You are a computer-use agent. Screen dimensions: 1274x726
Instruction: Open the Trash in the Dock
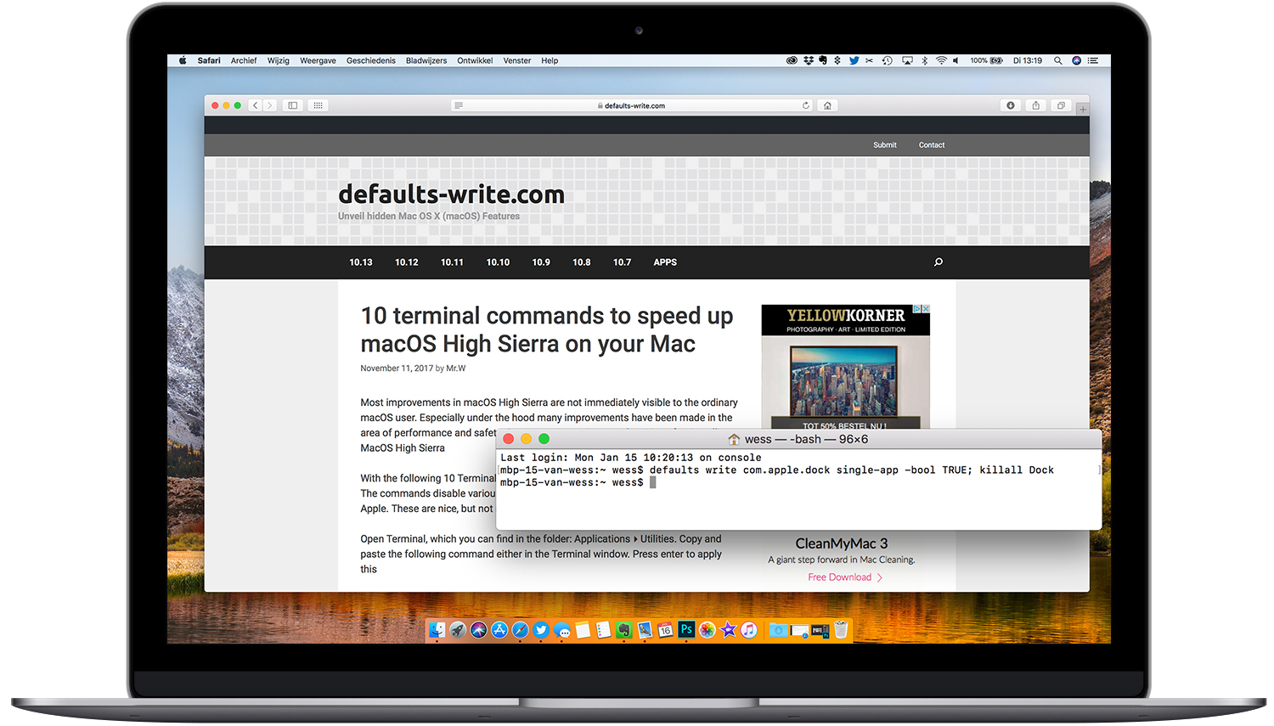[x=841, y=629]
